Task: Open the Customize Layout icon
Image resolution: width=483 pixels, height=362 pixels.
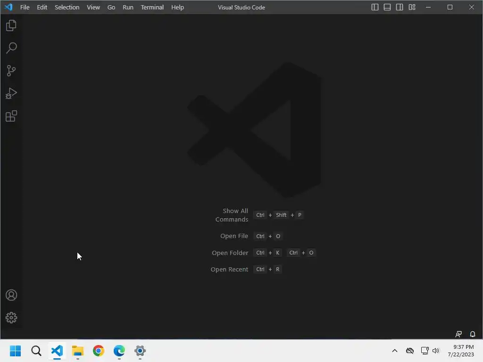Action: click(412, 7)
